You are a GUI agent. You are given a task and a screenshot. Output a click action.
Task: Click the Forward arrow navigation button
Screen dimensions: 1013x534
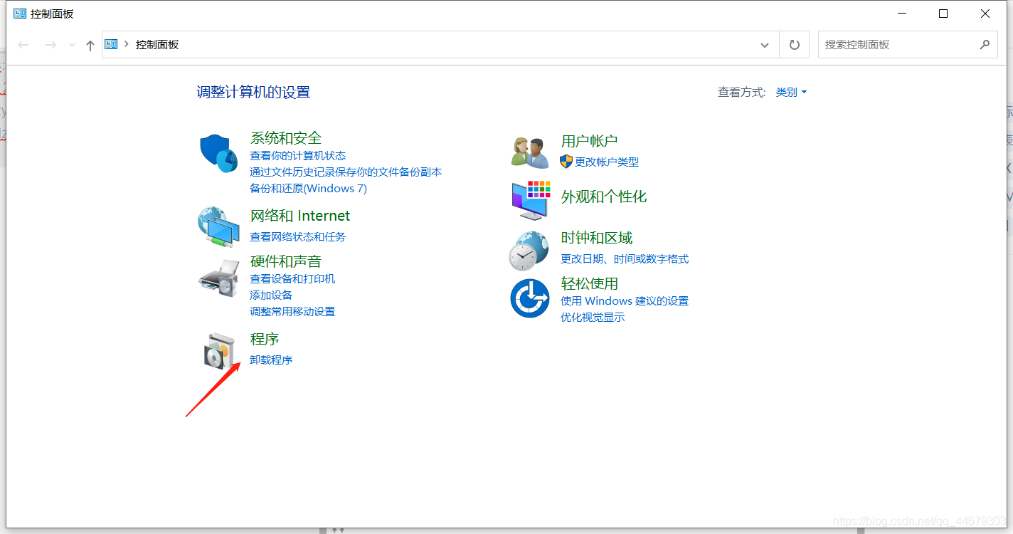tap(51, 45)
